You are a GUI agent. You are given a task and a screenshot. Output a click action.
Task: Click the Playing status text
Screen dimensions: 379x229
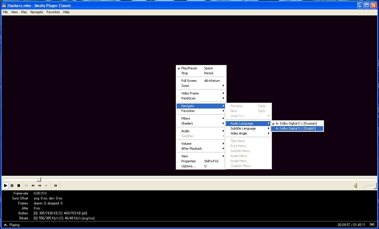(14, 225)
